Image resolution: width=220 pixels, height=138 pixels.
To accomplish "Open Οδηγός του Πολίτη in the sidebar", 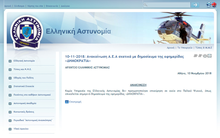I will [23, 78].
